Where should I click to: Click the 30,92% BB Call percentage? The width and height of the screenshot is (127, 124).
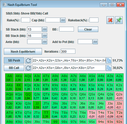[x=117, y=68]
